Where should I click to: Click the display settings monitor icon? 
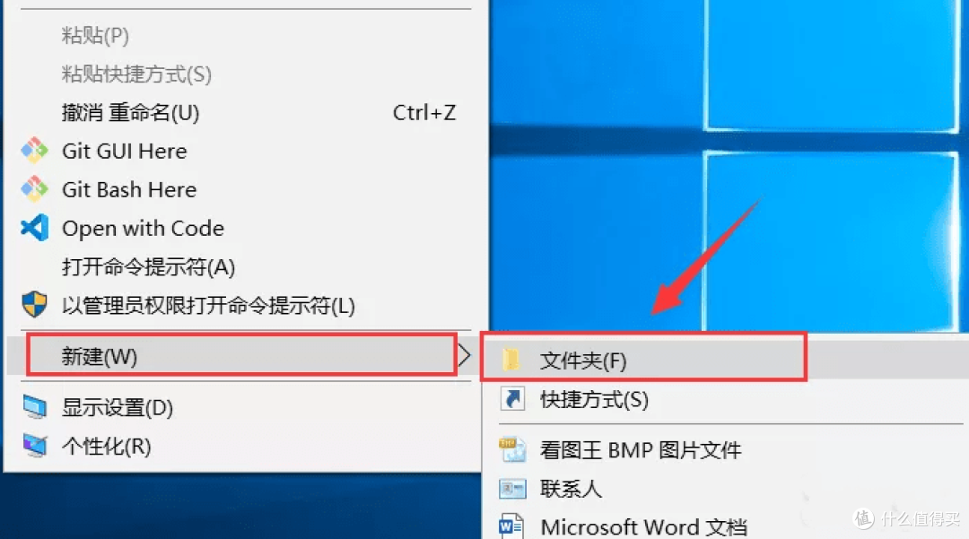click(x=34, y=408)
